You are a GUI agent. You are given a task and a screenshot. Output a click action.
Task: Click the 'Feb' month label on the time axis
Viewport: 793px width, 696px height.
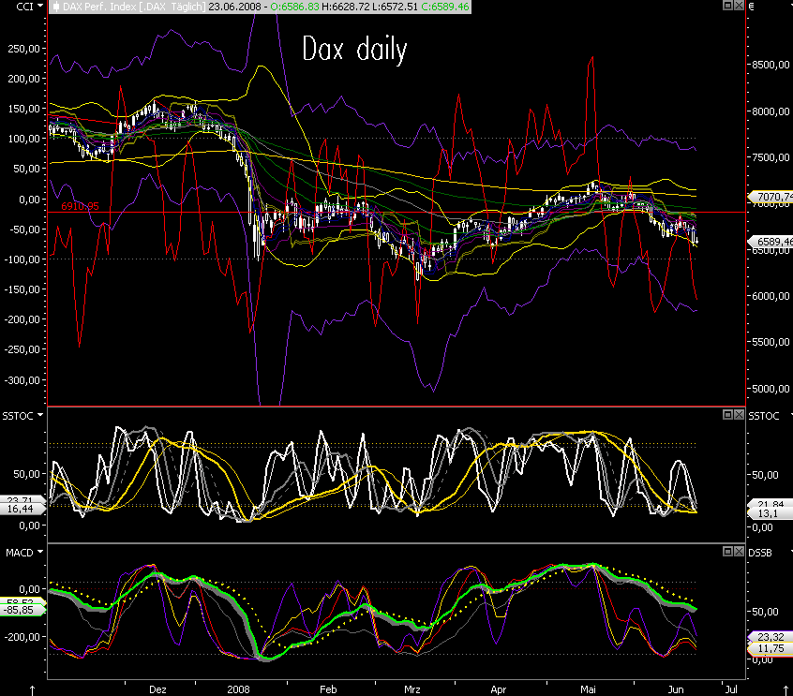click(x=328, y=689)
